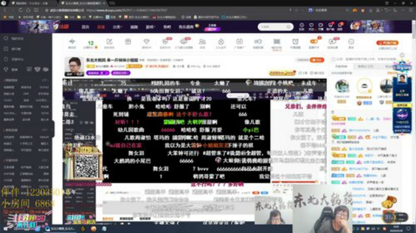The height and width of the screenshot is (233, 416).
Task: Open the user avatar in Douyu header
Action: click(x=355, y=27)
